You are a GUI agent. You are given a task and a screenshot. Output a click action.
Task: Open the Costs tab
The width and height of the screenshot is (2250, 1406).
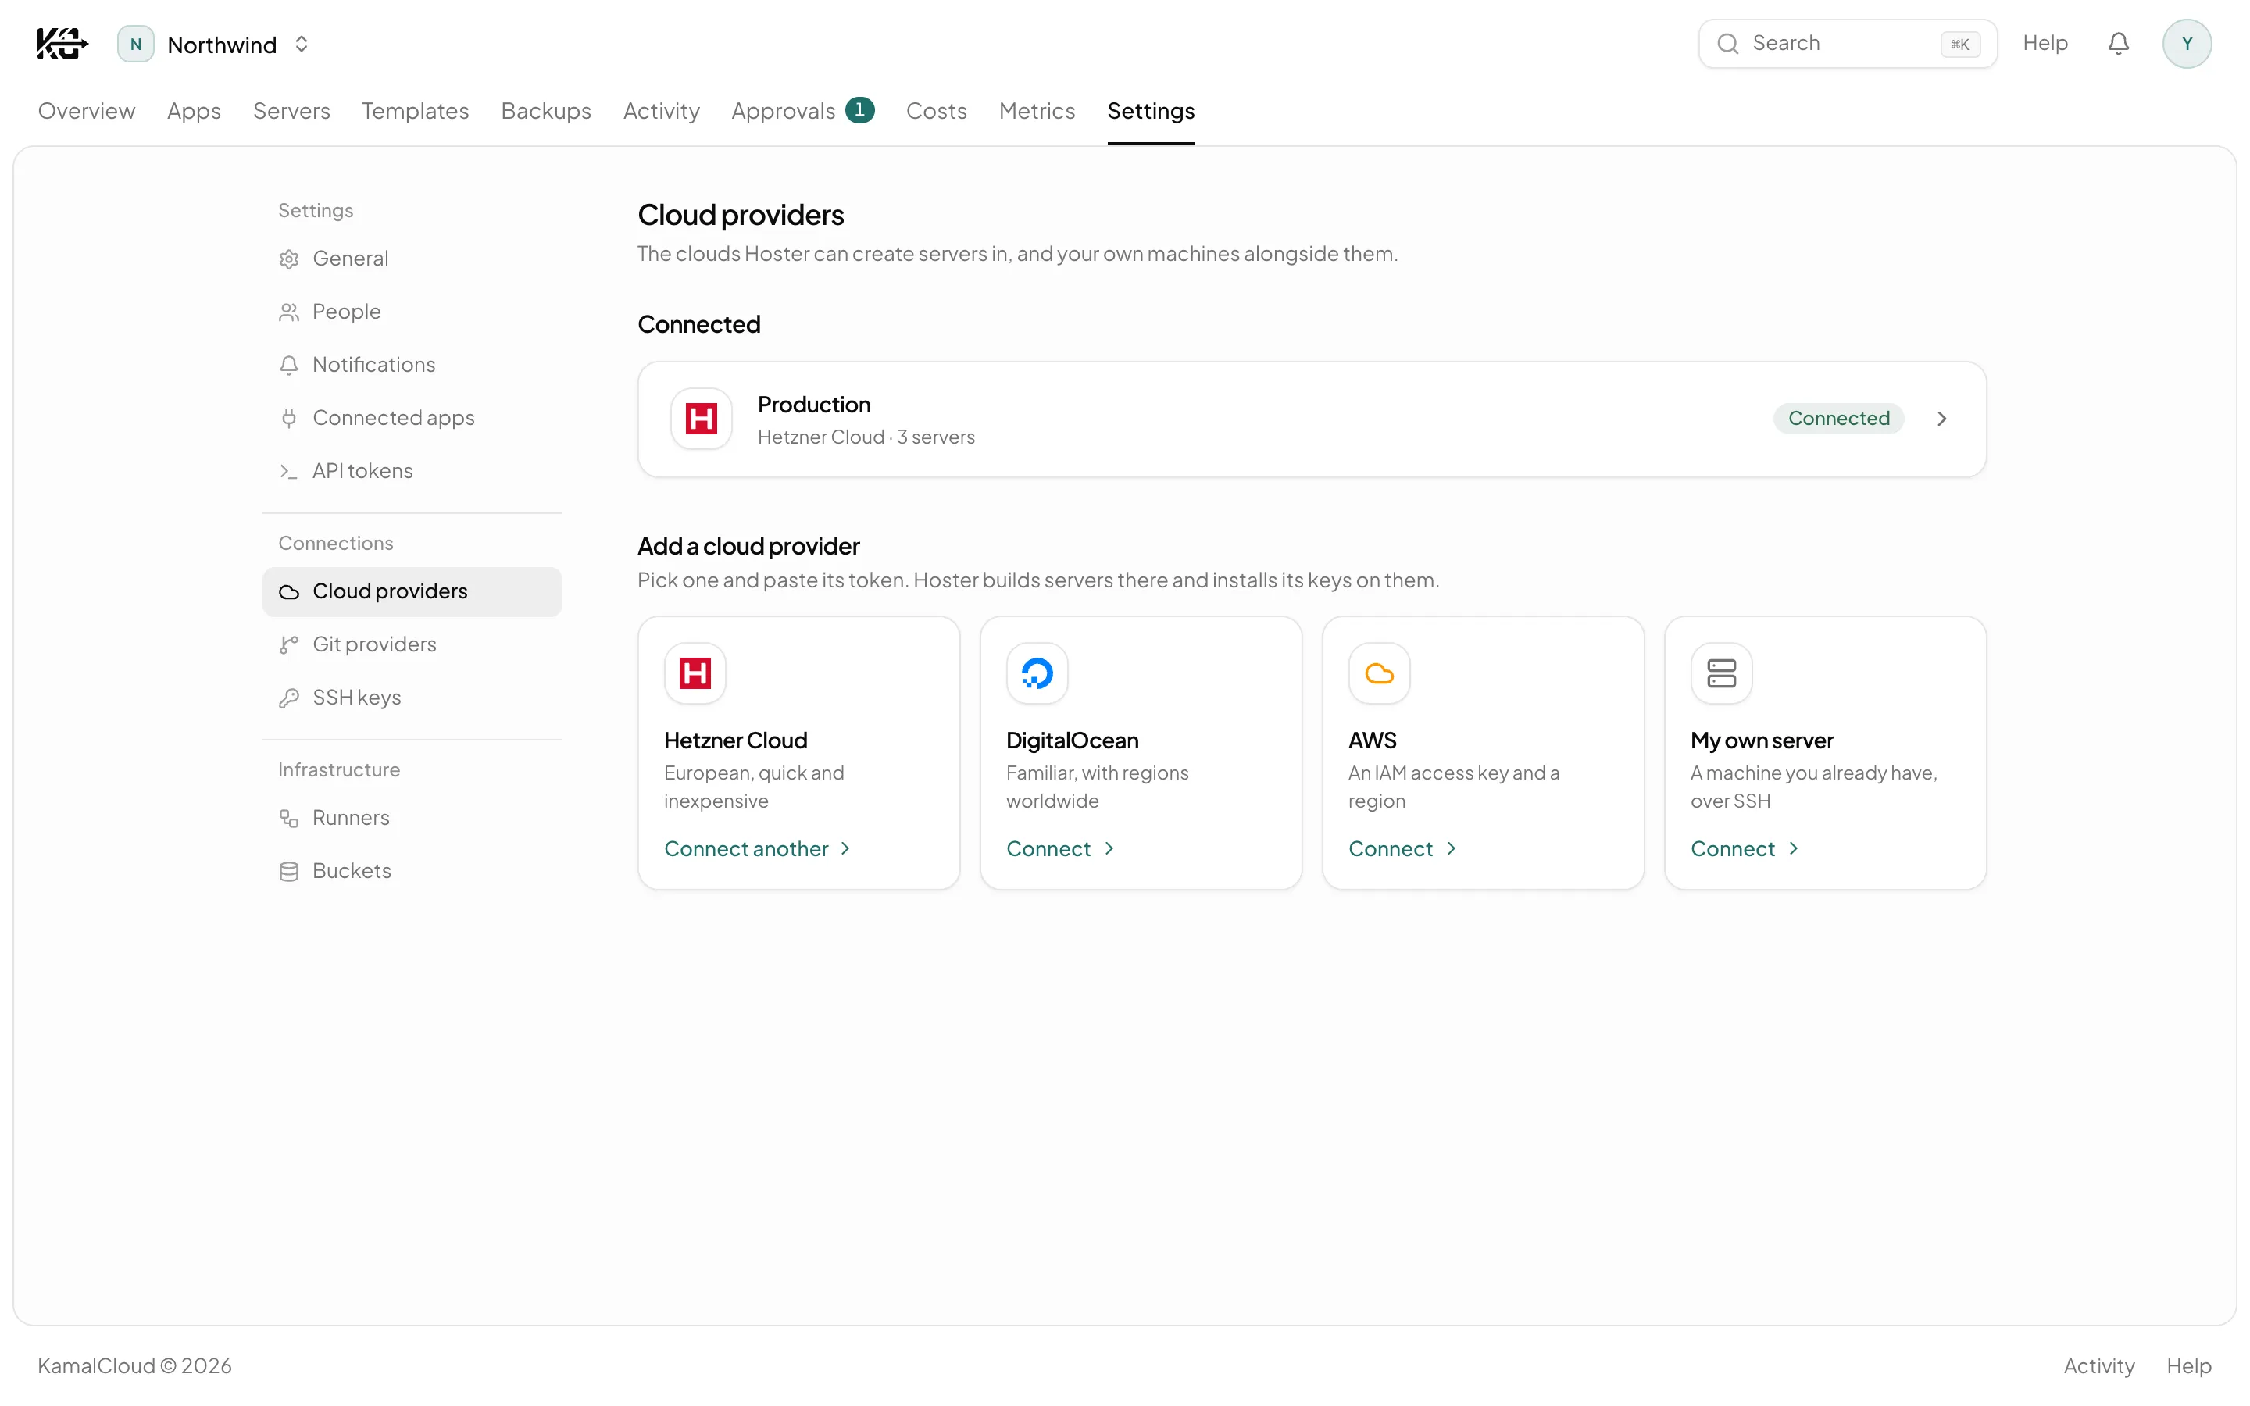[x=936, y=111]
